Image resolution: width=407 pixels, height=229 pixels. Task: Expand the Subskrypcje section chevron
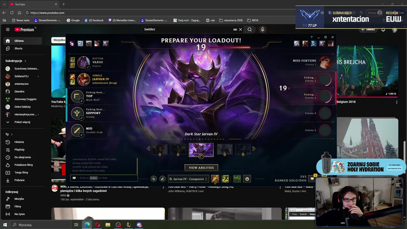coord(25,61)
